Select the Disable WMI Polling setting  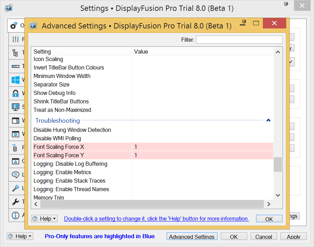[x=57, y=138]
